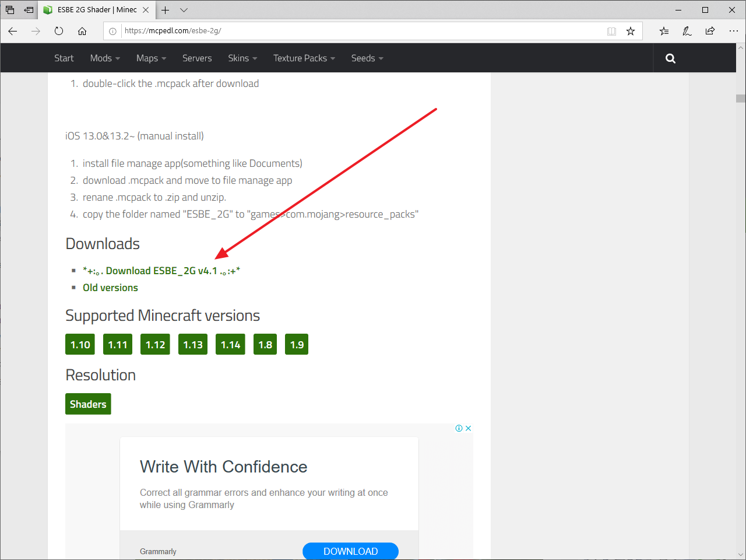Open a new tab
The width and height of the screenshot is (746, 560).
click(x=166, y=10)
